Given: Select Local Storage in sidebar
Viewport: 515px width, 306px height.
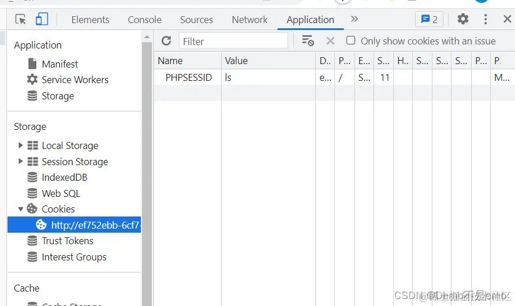Looking at the screenshot, I should (70, 145).
